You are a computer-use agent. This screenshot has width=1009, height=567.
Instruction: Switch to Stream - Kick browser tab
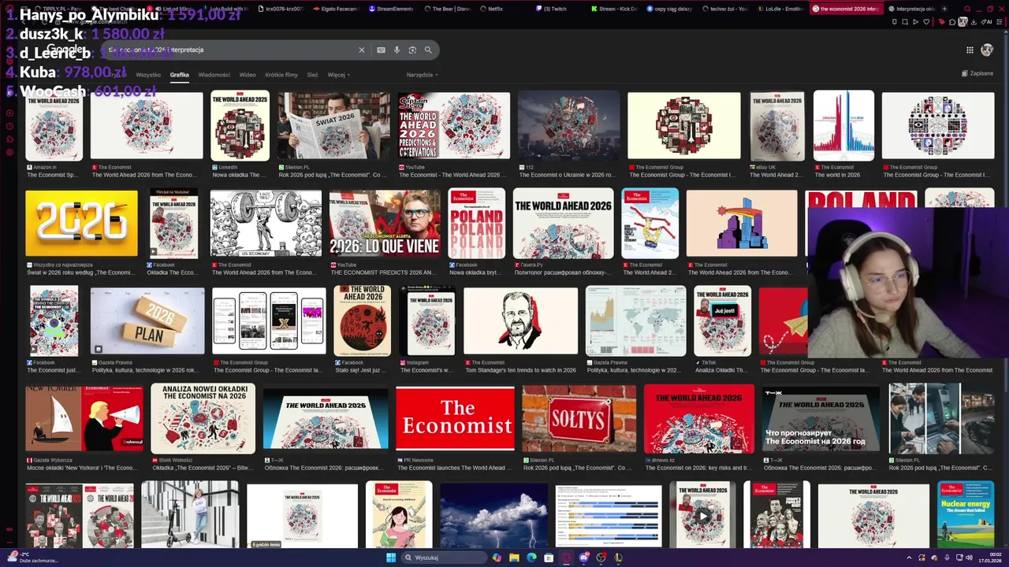(613, 9)
